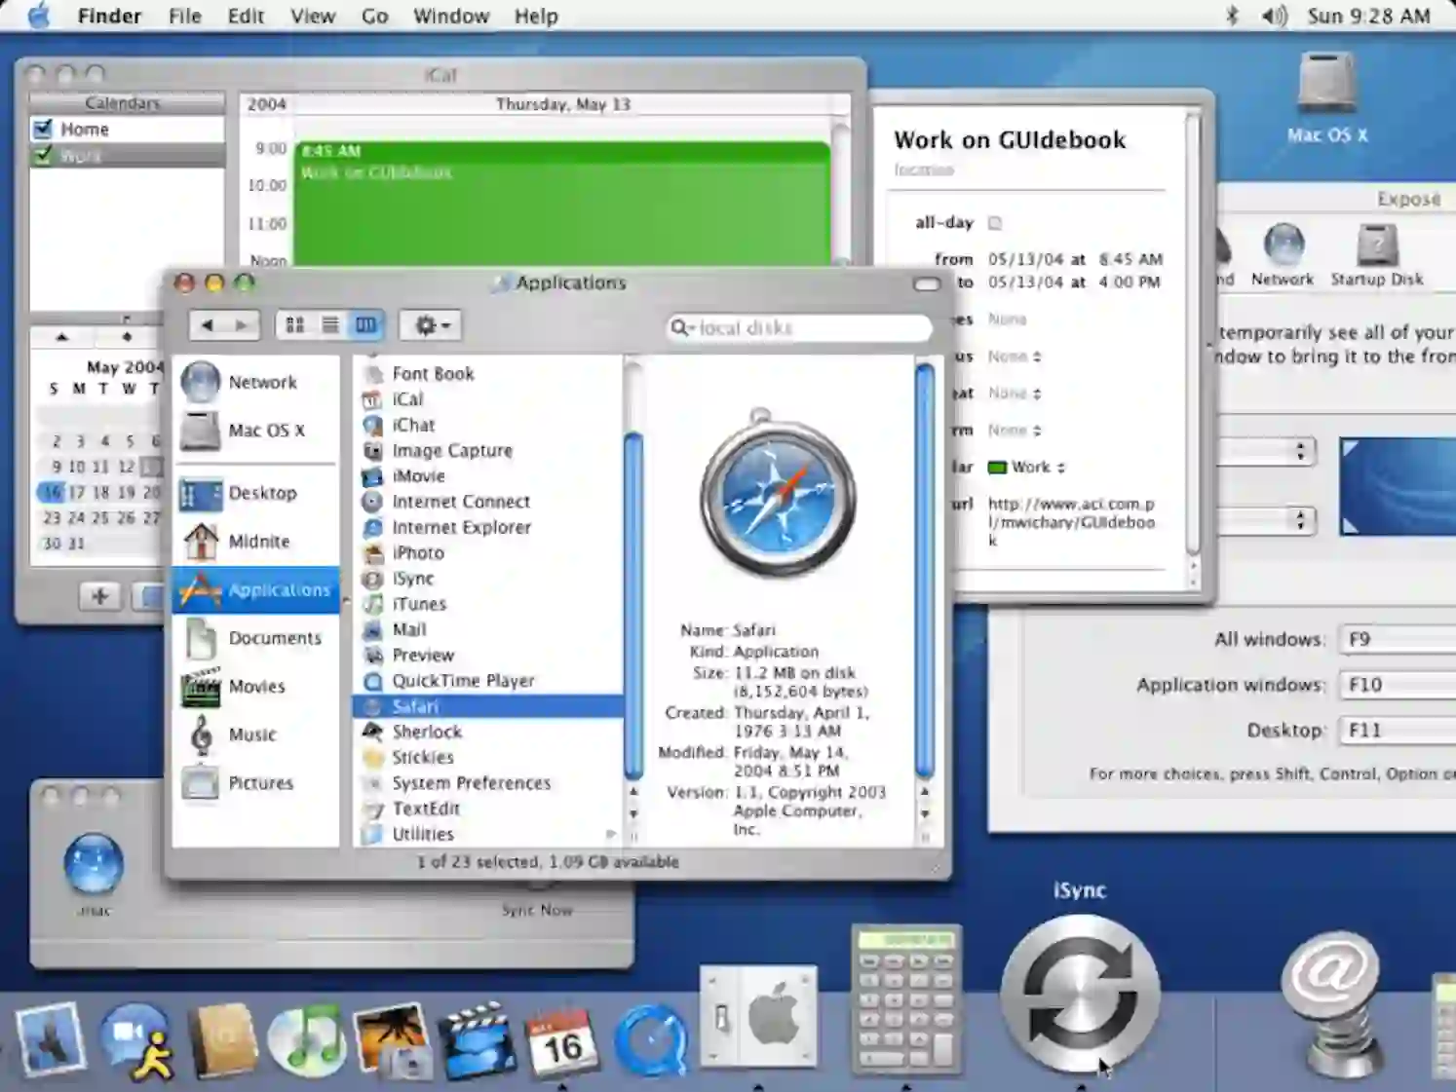Open the Window menu
The width and height of the screenshot is (1456, 1092).
point(451,16)
